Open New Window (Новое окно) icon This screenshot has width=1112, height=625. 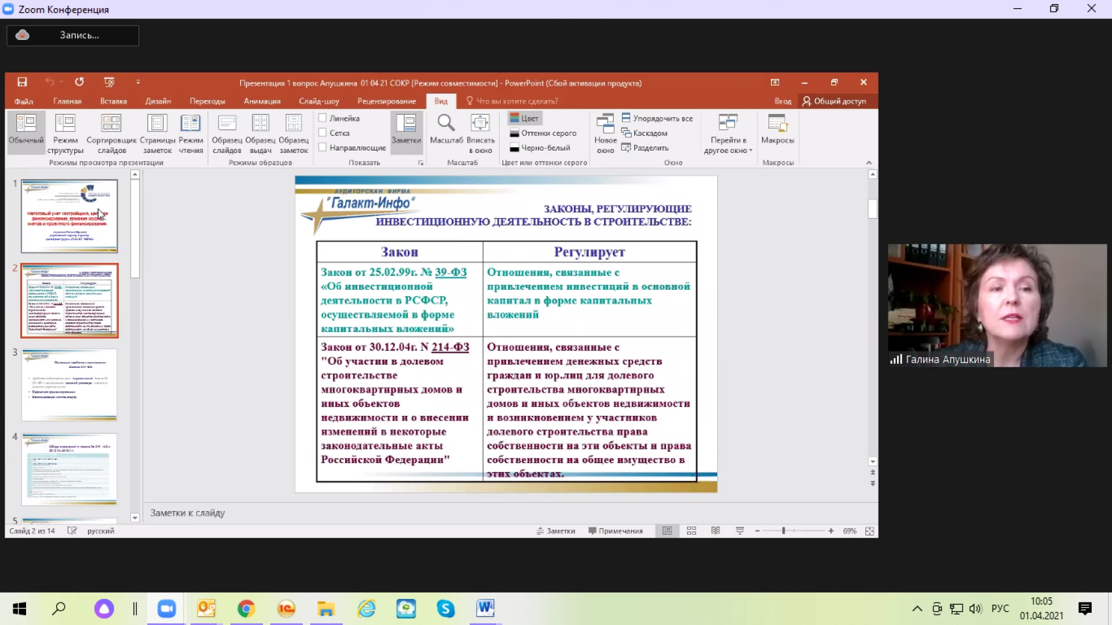coord(605,124)
